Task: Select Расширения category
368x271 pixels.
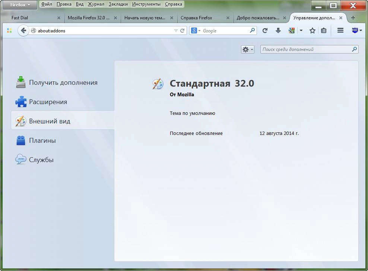Action: [x=63, y=101]
